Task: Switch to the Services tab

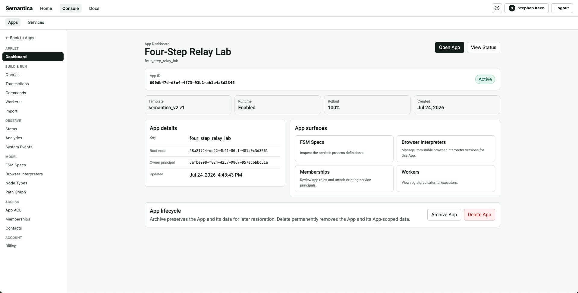Action: 36,22
